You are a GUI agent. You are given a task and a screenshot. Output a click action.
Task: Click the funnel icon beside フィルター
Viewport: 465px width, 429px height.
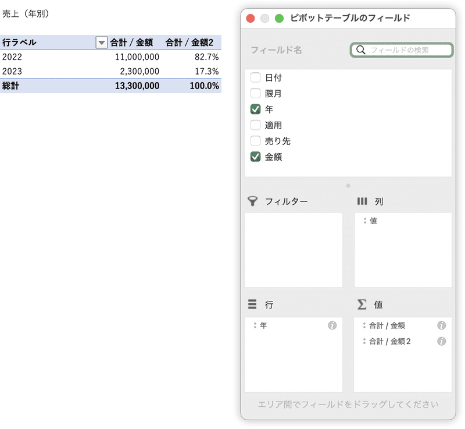tap(252, 201)
